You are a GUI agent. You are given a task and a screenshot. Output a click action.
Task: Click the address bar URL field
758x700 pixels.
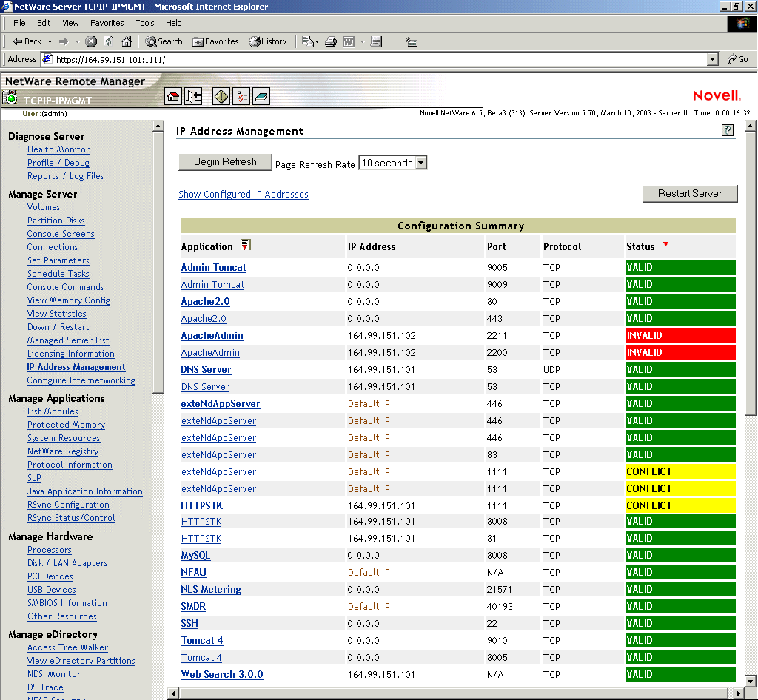(370, 59)
